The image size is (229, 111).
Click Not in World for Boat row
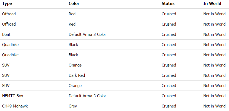coord(214,34)
